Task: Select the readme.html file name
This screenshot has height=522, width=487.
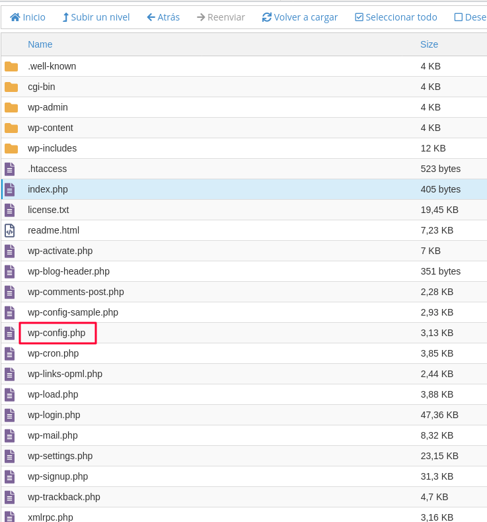Action: pos(54,230)
